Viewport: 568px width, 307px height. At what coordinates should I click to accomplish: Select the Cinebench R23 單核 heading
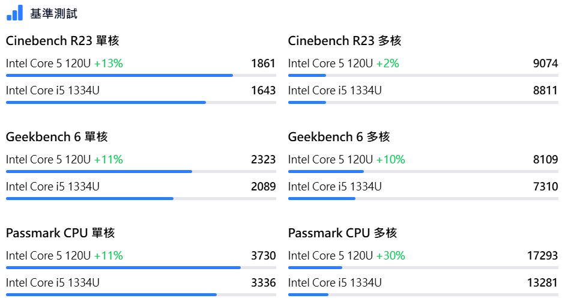pos(62,41)
